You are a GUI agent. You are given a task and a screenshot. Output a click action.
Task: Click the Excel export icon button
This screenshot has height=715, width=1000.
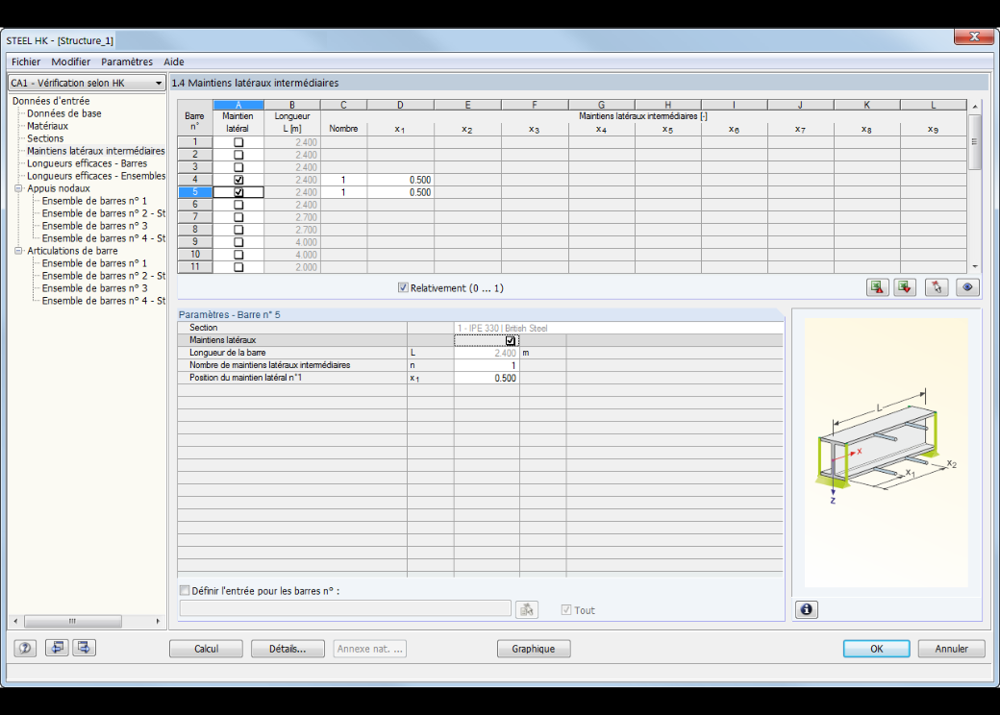[878, 287]
